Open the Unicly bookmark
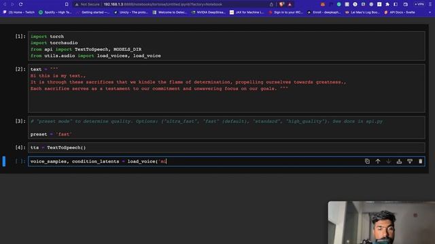Image resolution: width=435 pixels, height=244 pixels. coord(130,12)
